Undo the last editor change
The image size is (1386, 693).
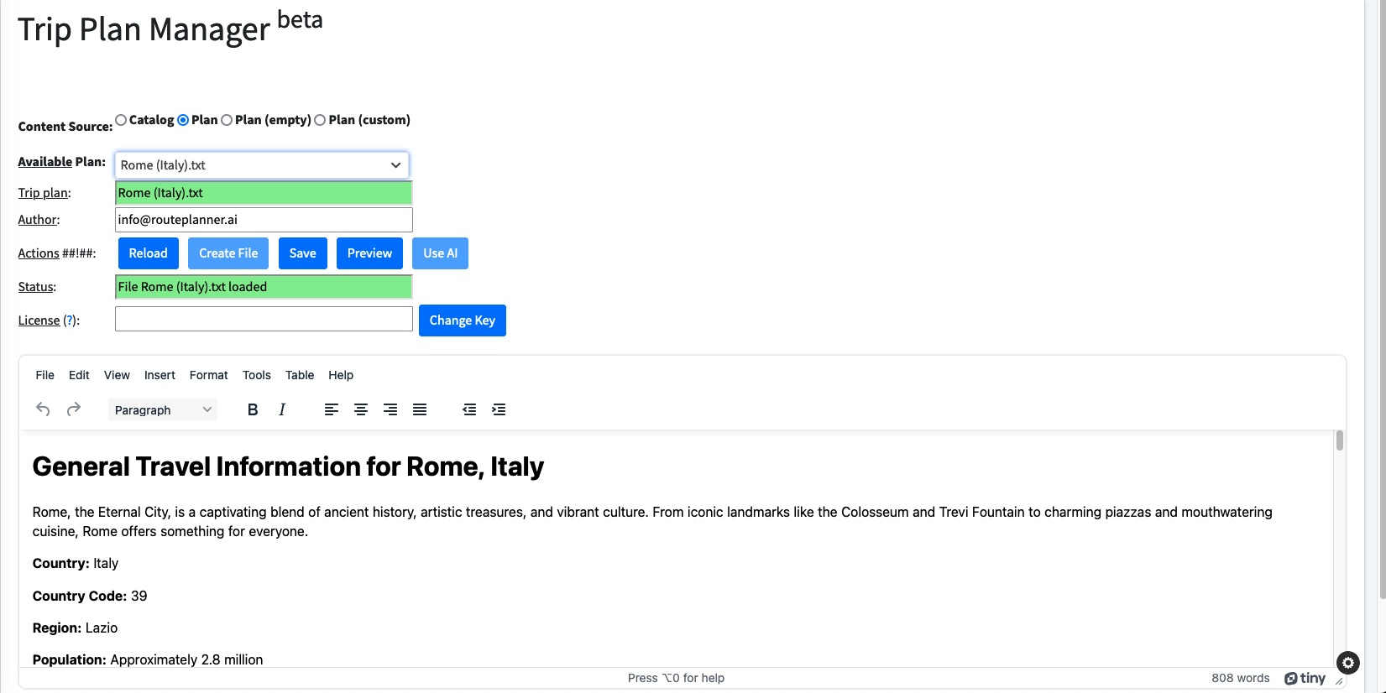point(43,409)
